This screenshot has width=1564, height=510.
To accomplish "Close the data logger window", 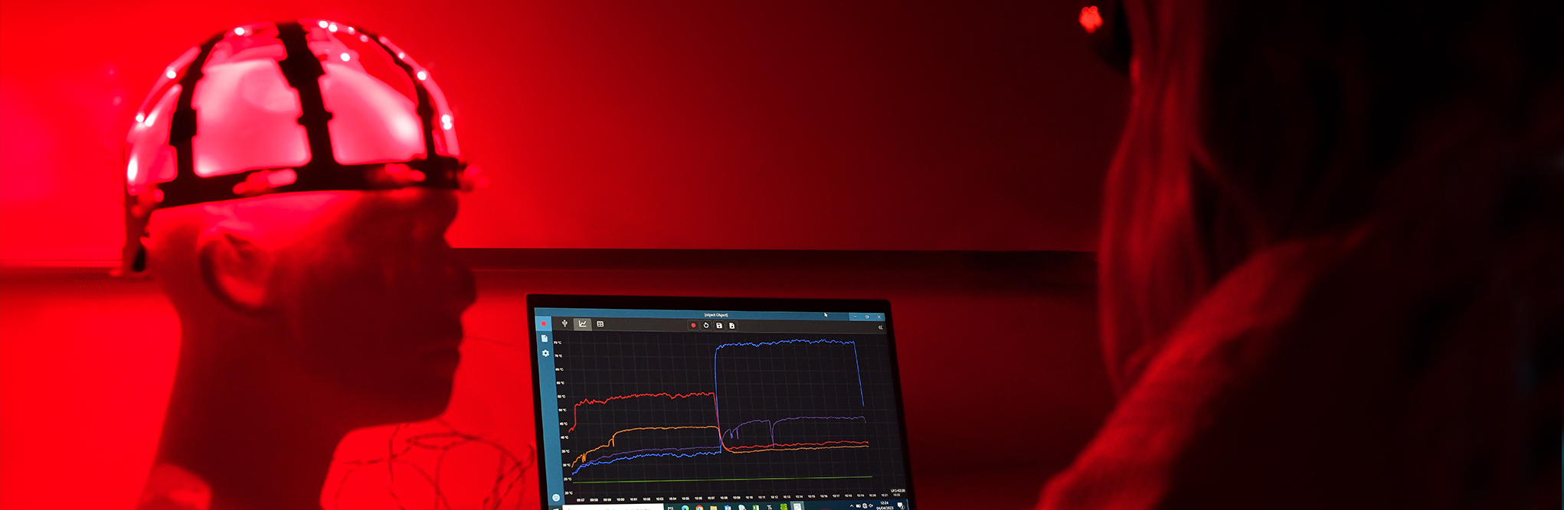I will 879,317.
